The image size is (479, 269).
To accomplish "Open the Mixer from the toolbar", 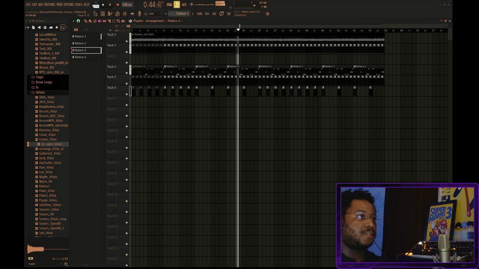I will click(125, 14).
